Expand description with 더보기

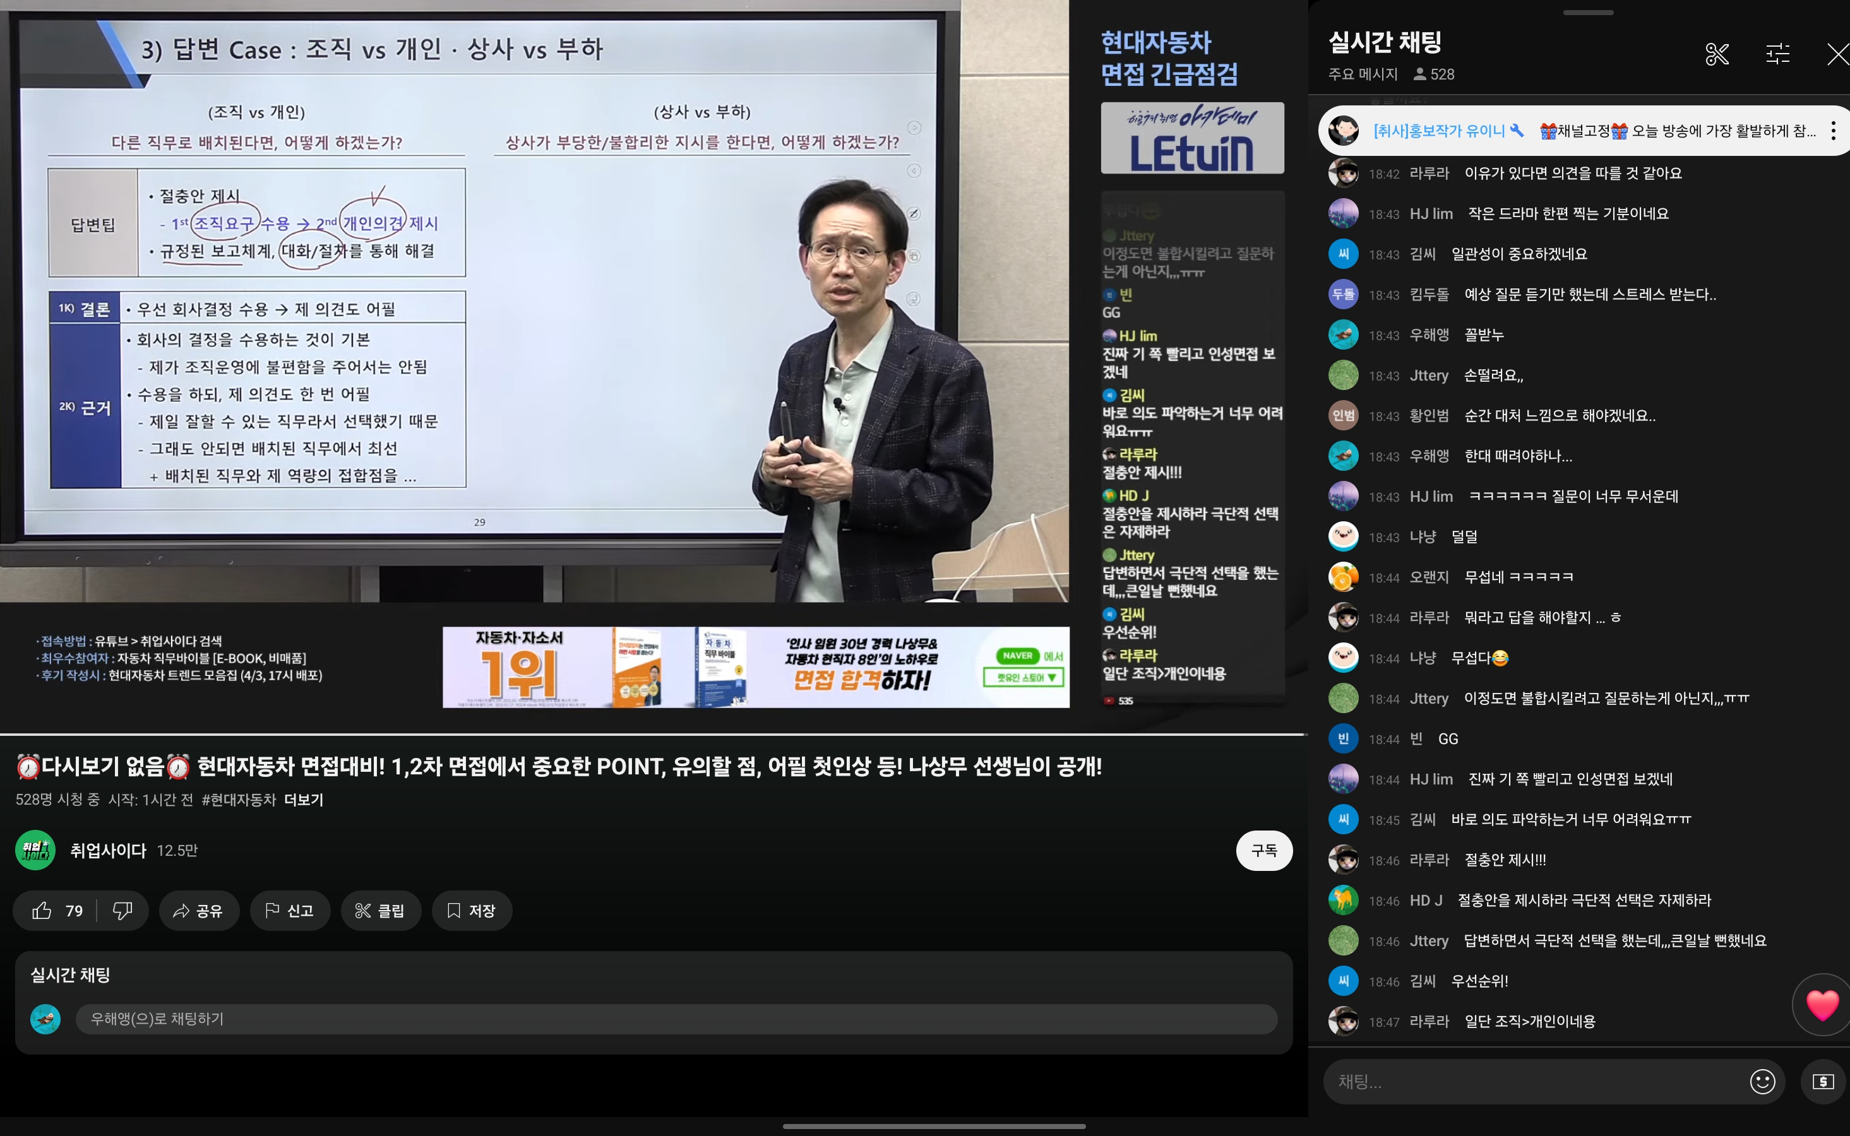[x=304, y=800]
